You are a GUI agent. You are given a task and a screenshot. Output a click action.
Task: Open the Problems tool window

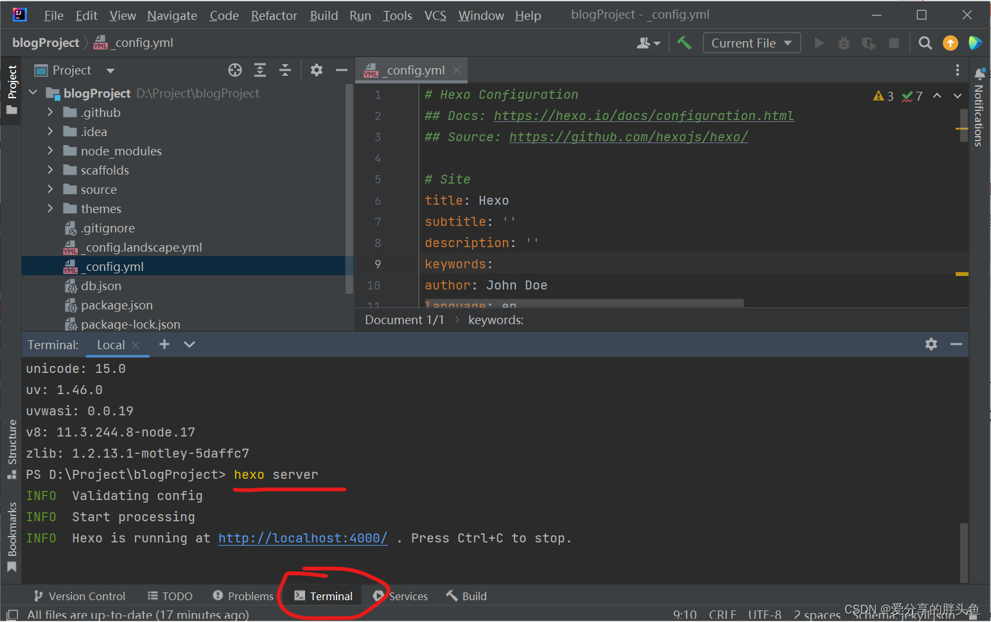click(x=243, y=596)
